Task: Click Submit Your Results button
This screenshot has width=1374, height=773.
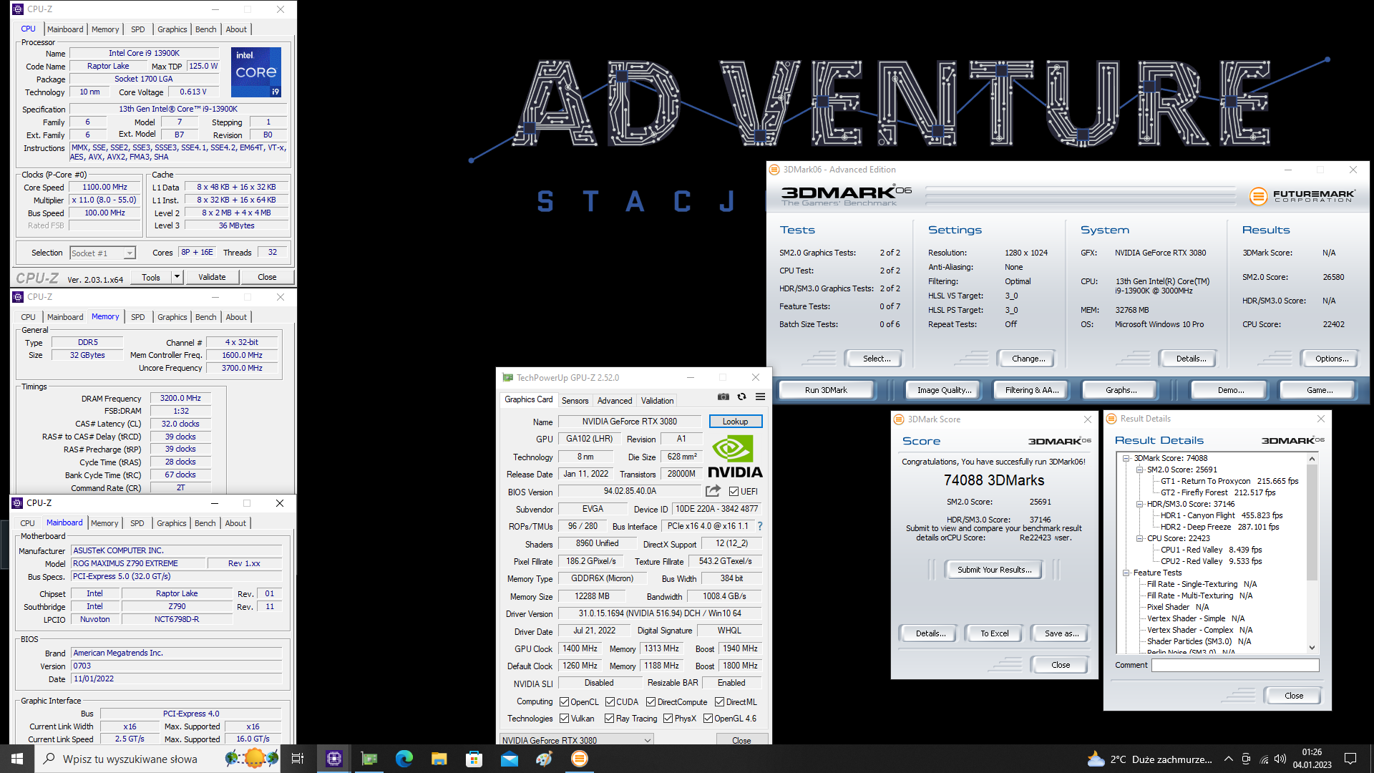Action: [x=994, y=570]
